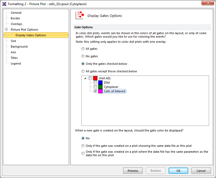
Task: Go to the Overlays category
Action: coord(16,24)
